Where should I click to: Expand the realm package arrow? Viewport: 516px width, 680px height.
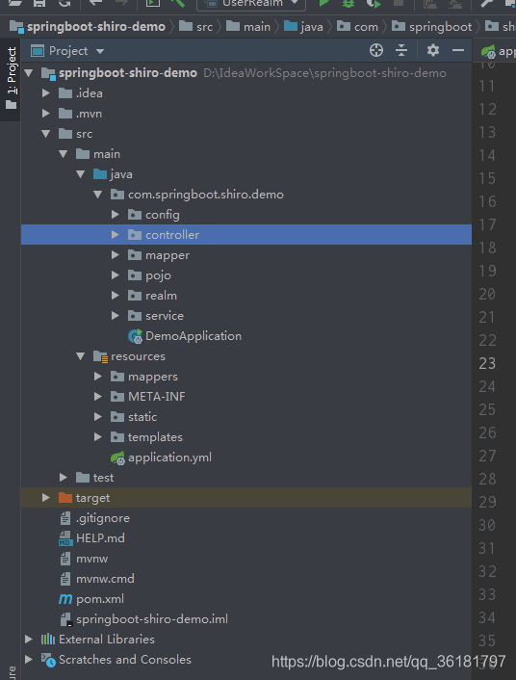[116, 296]
